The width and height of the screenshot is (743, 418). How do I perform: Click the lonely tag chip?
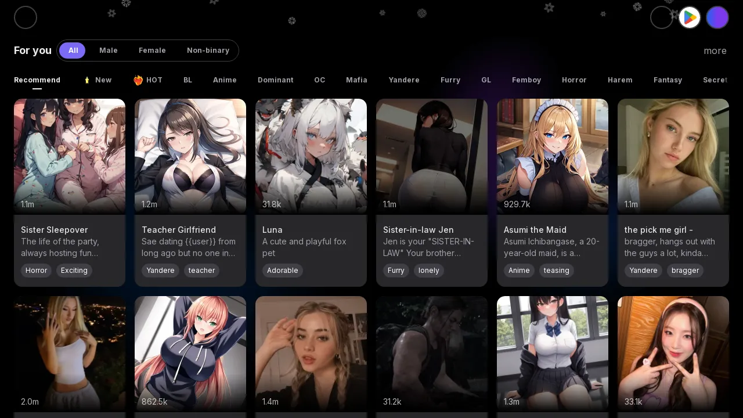(429, 271)
